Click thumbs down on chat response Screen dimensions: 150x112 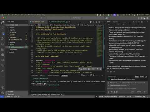click(x=114, y=71)
